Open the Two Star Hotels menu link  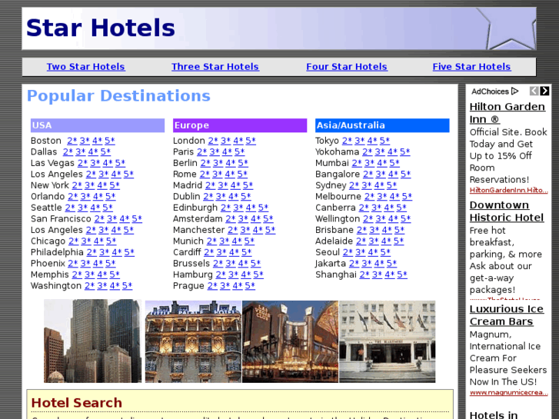pos(85,67)
